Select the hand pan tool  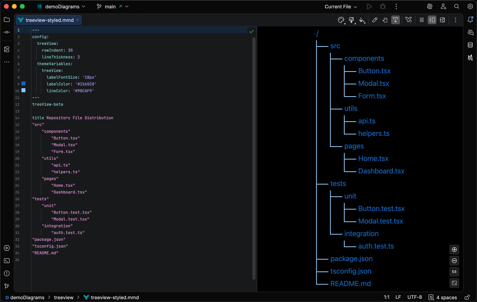(385, 20)
